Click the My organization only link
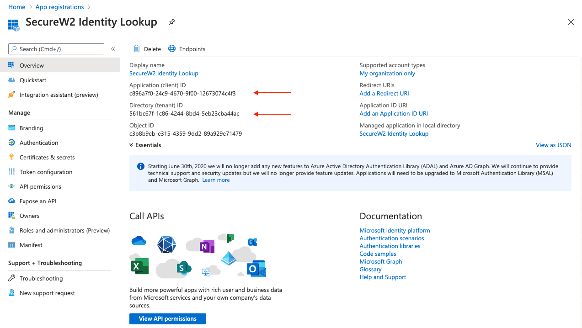The width and height of the screenshot is (582, 328). click(387, 73)
